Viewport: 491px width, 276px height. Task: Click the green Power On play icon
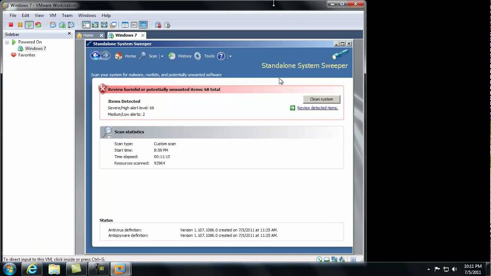[30, 25]
